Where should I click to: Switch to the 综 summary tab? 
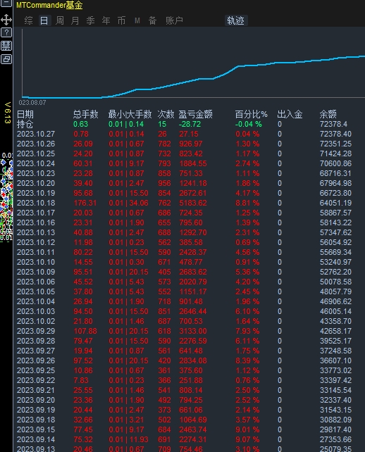click(x=29, y=20)
